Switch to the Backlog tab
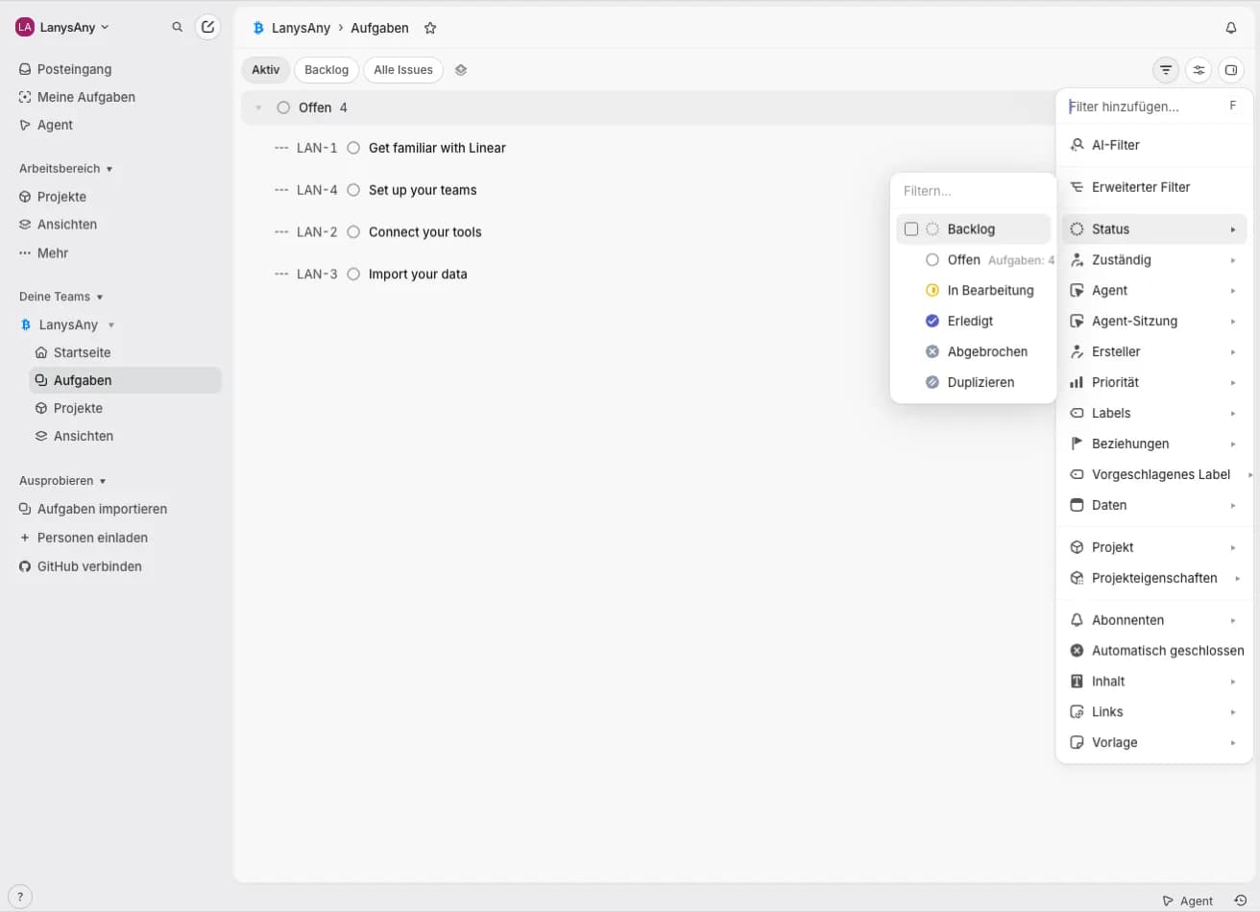 click(327, 70)
